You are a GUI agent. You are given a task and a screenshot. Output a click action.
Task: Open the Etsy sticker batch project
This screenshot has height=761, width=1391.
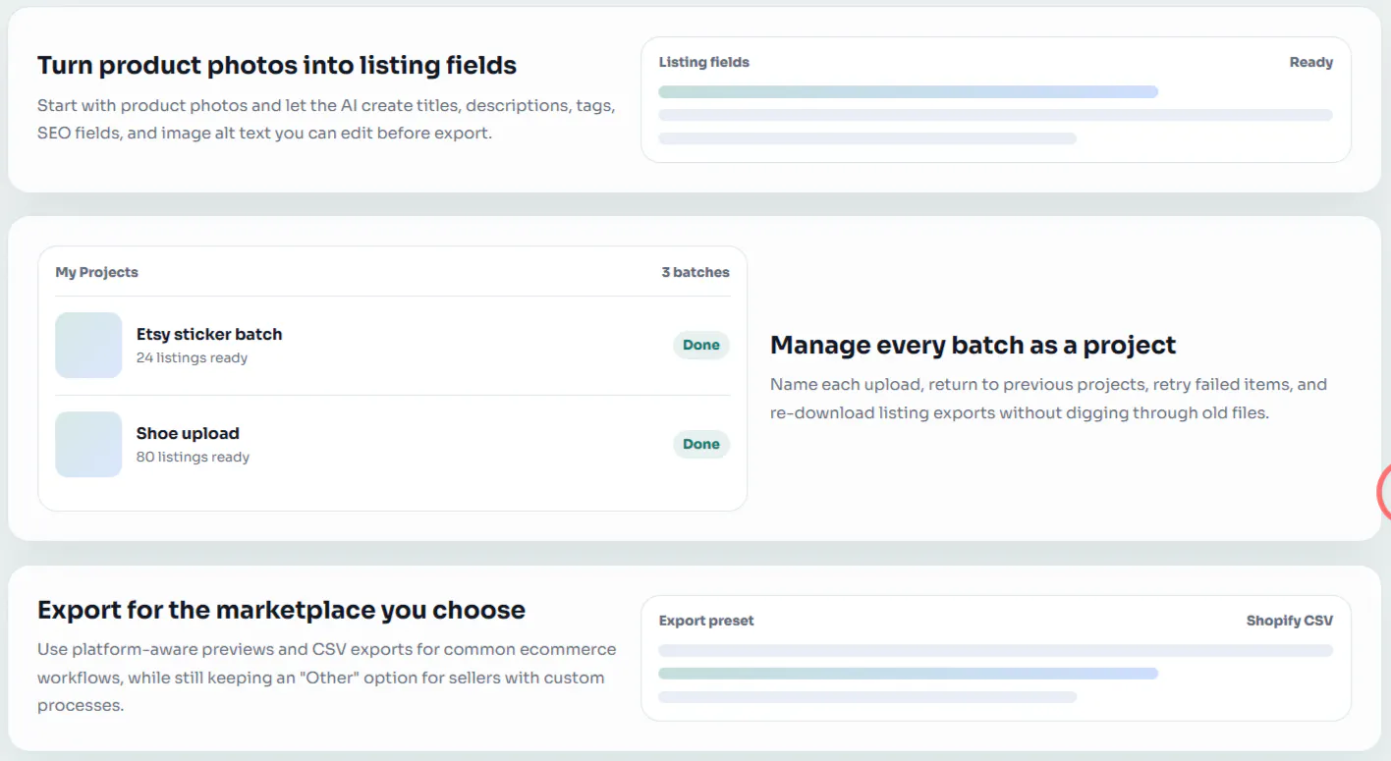392,346
